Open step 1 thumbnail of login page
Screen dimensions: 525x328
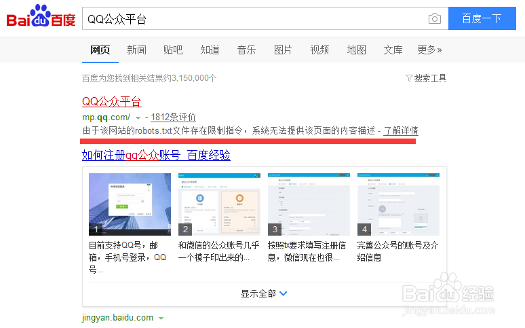coord(130,204)
